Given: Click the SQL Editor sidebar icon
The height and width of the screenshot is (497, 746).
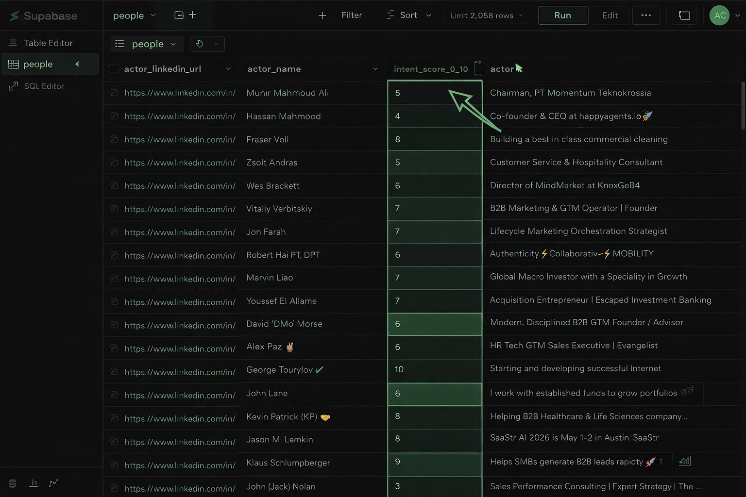Looking at the screenshot, I should (x=14, y=86).
